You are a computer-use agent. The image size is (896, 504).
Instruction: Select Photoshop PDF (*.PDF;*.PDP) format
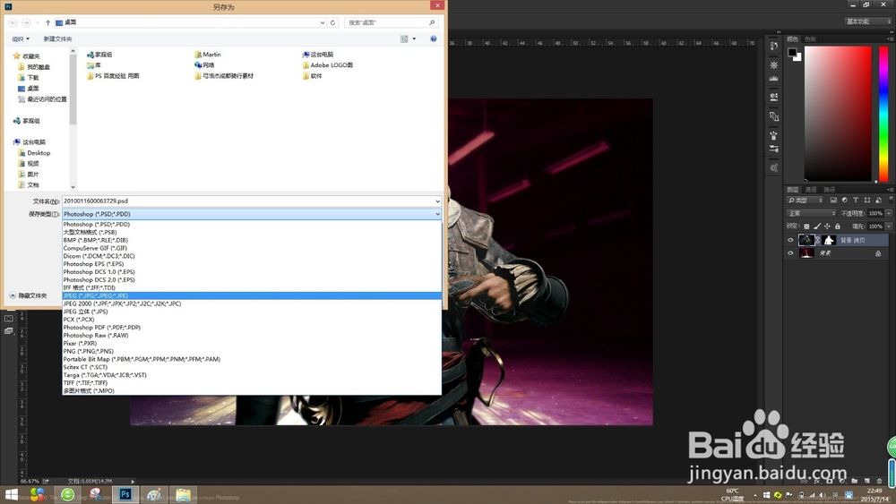252,328
